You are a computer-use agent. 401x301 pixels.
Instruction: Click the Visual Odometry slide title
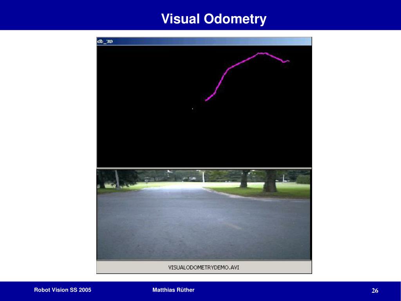tap(213, 19)
